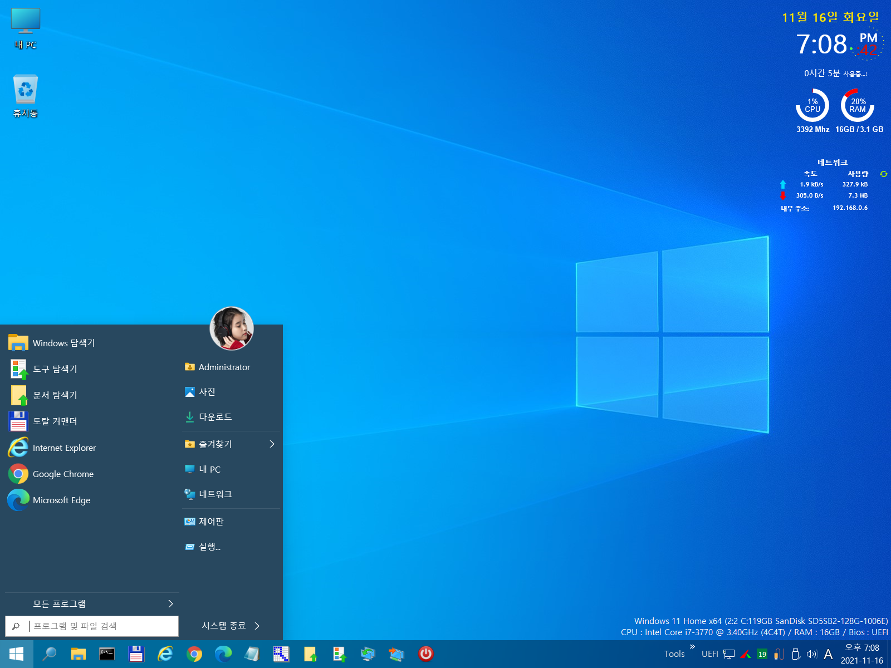Click the RAM 20% gauge widget
The image size is (891, 668).
coord(858,105)
